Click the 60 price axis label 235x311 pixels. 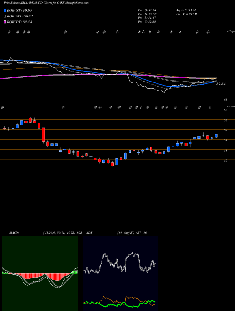(225, 110)
